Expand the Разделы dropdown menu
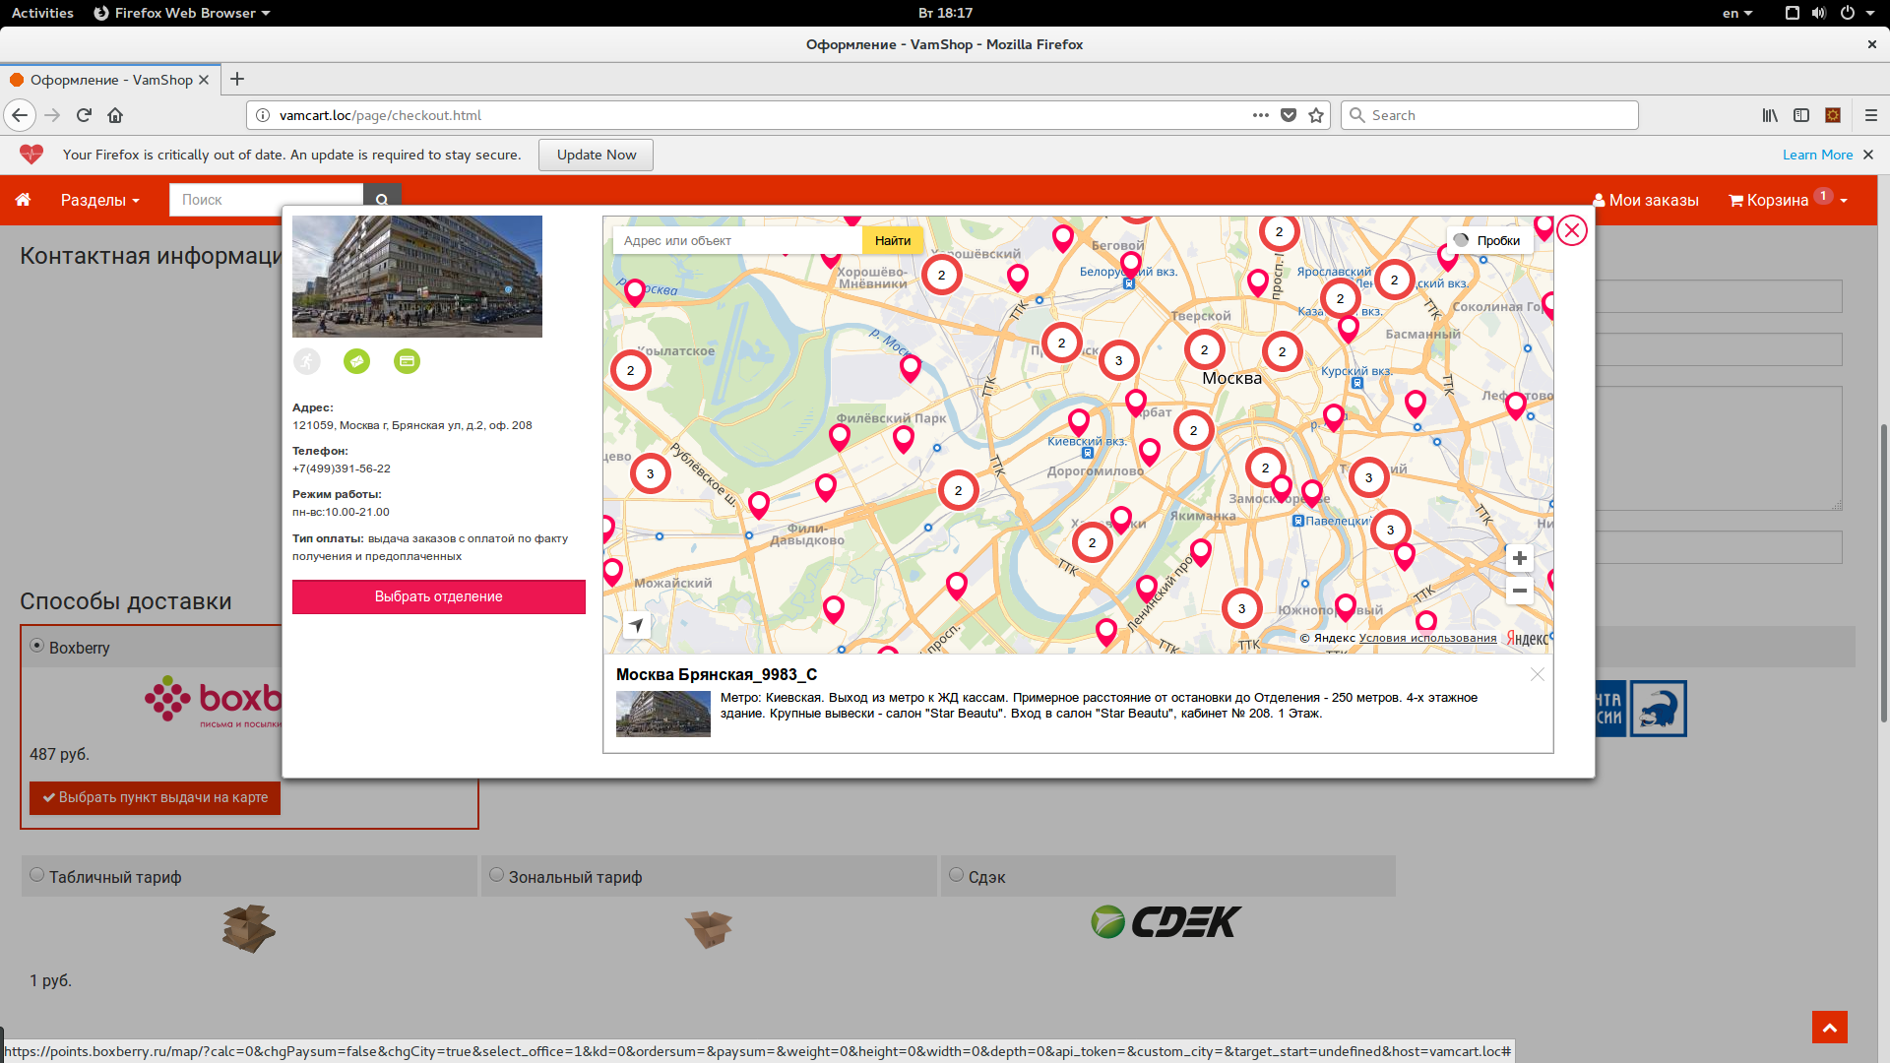1890x1063 pixels. pos(100,199)
